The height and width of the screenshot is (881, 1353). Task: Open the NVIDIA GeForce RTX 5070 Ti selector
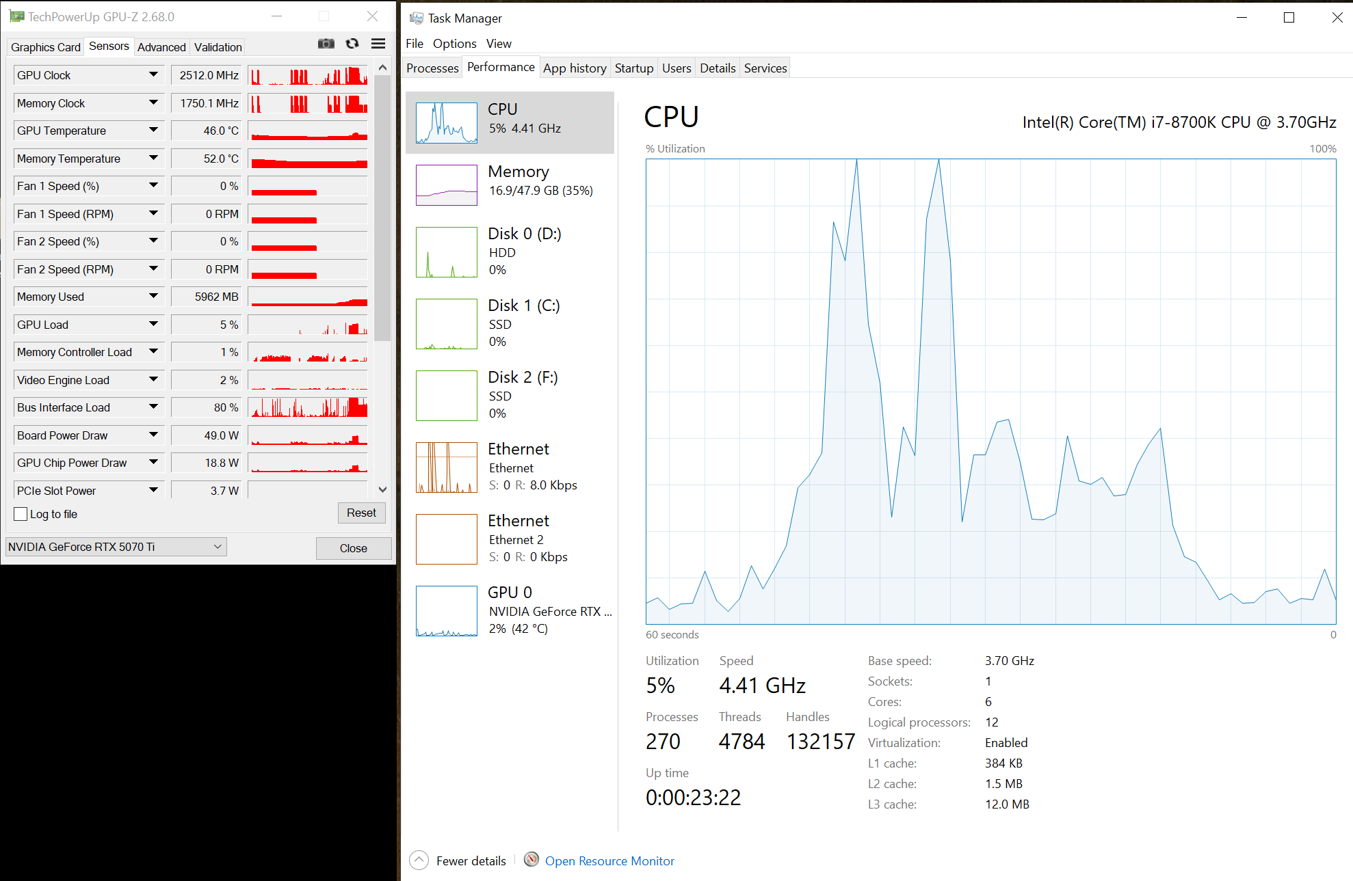[116, 547]
